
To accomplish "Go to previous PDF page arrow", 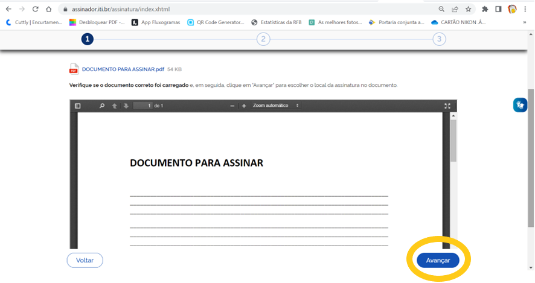I will coord(114,106).
